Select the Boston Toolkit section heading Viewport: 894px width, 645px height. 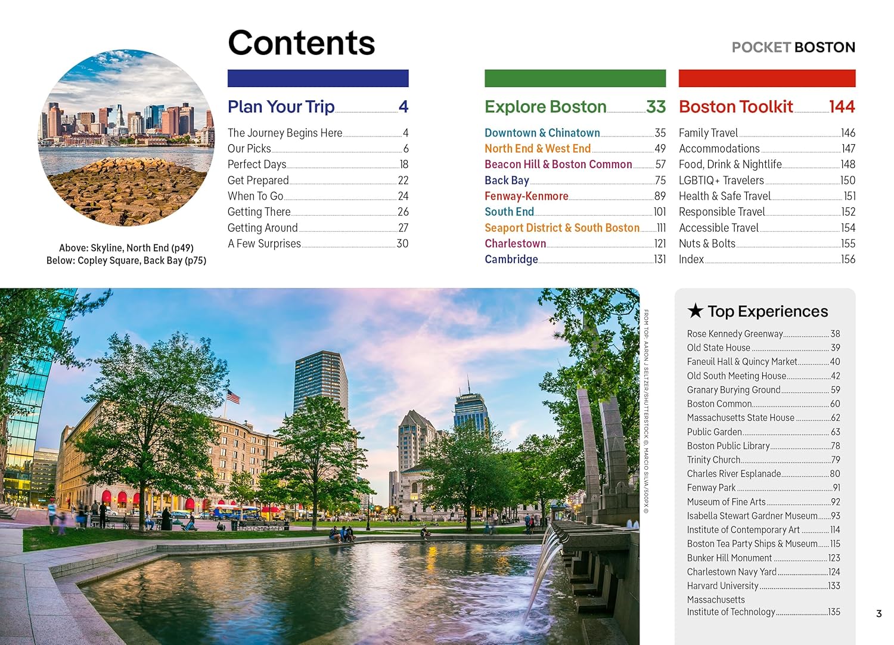pos(735,107)
